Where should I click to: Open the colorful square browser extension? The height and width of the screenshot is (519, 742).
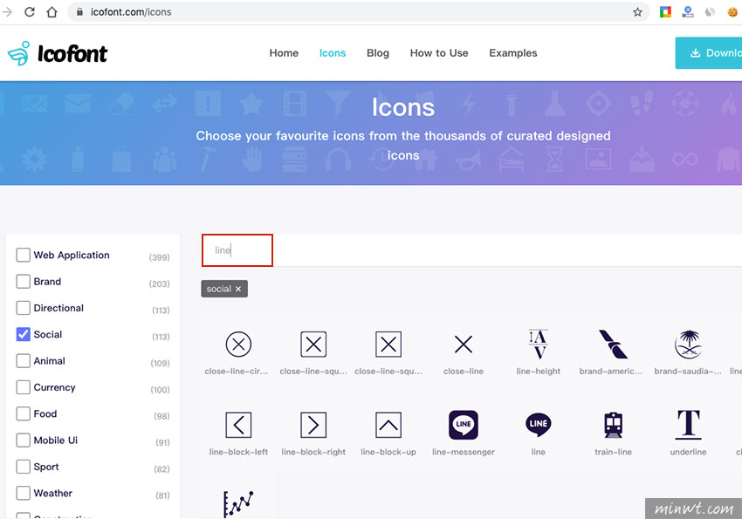click(x=665, y=12)
